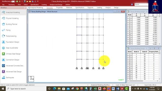Click the Search input field

[x=141, y=5]
